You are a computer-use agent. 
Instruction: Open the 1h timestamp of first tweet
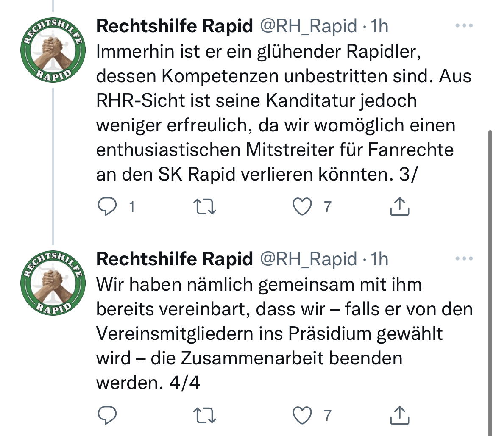[379, 25]
